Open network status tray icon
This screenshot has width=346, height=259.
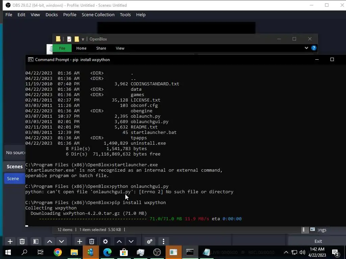coord(294,252)
